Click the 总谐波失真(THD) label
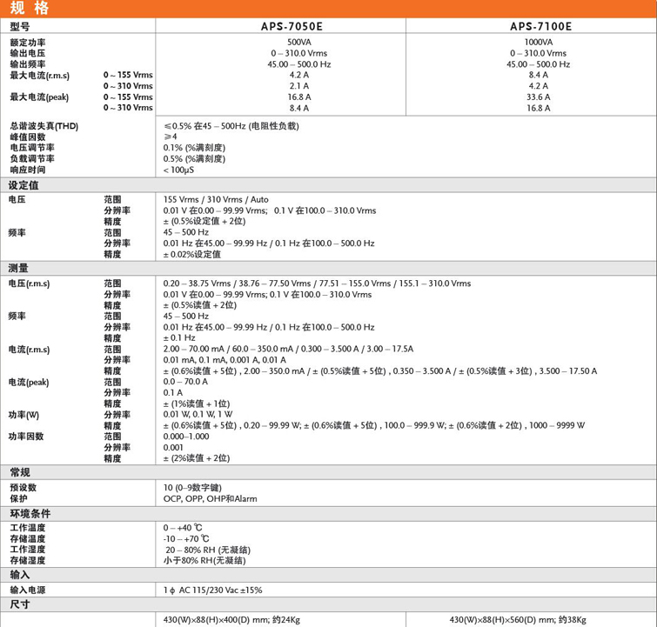Image resolution: width=657 pixels, height=627 pixels. (x=44, y=126)
